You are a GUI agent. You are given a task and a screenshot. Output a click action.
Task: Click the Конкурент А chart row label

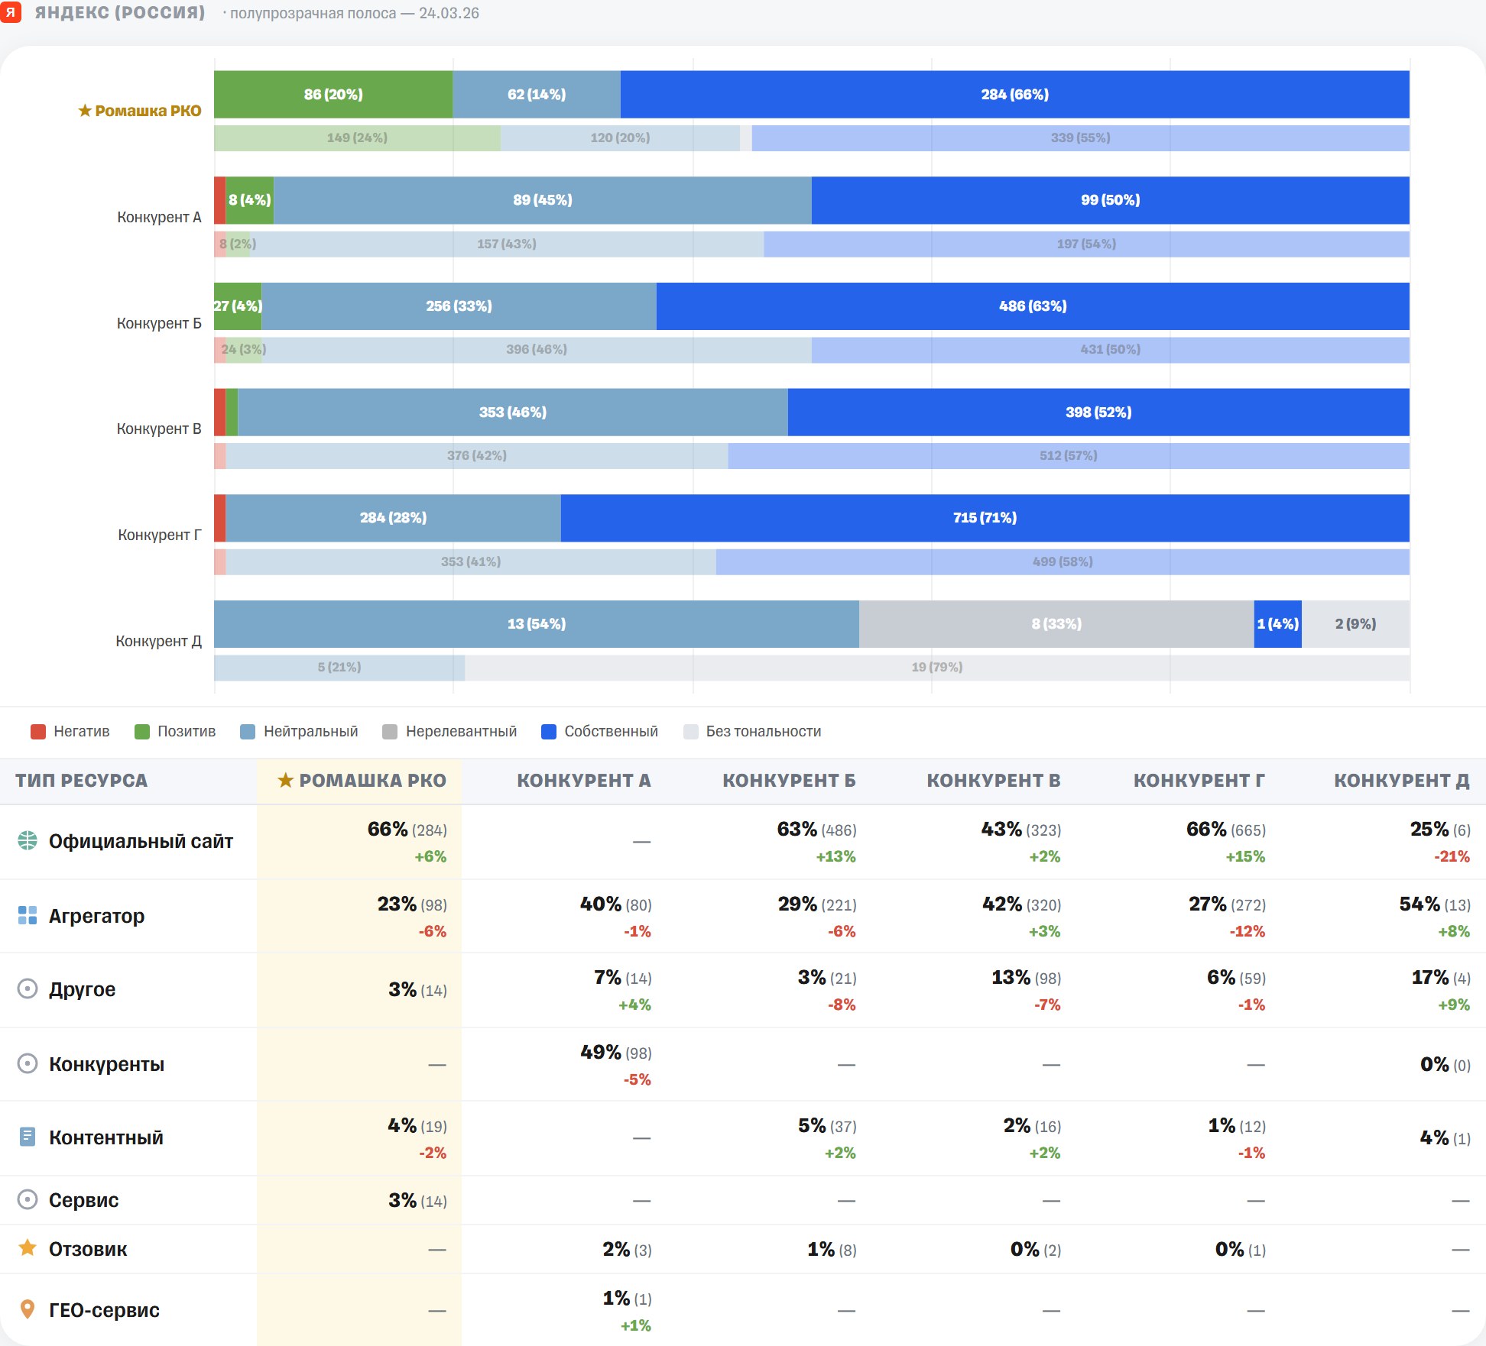(x=159, y=217)
